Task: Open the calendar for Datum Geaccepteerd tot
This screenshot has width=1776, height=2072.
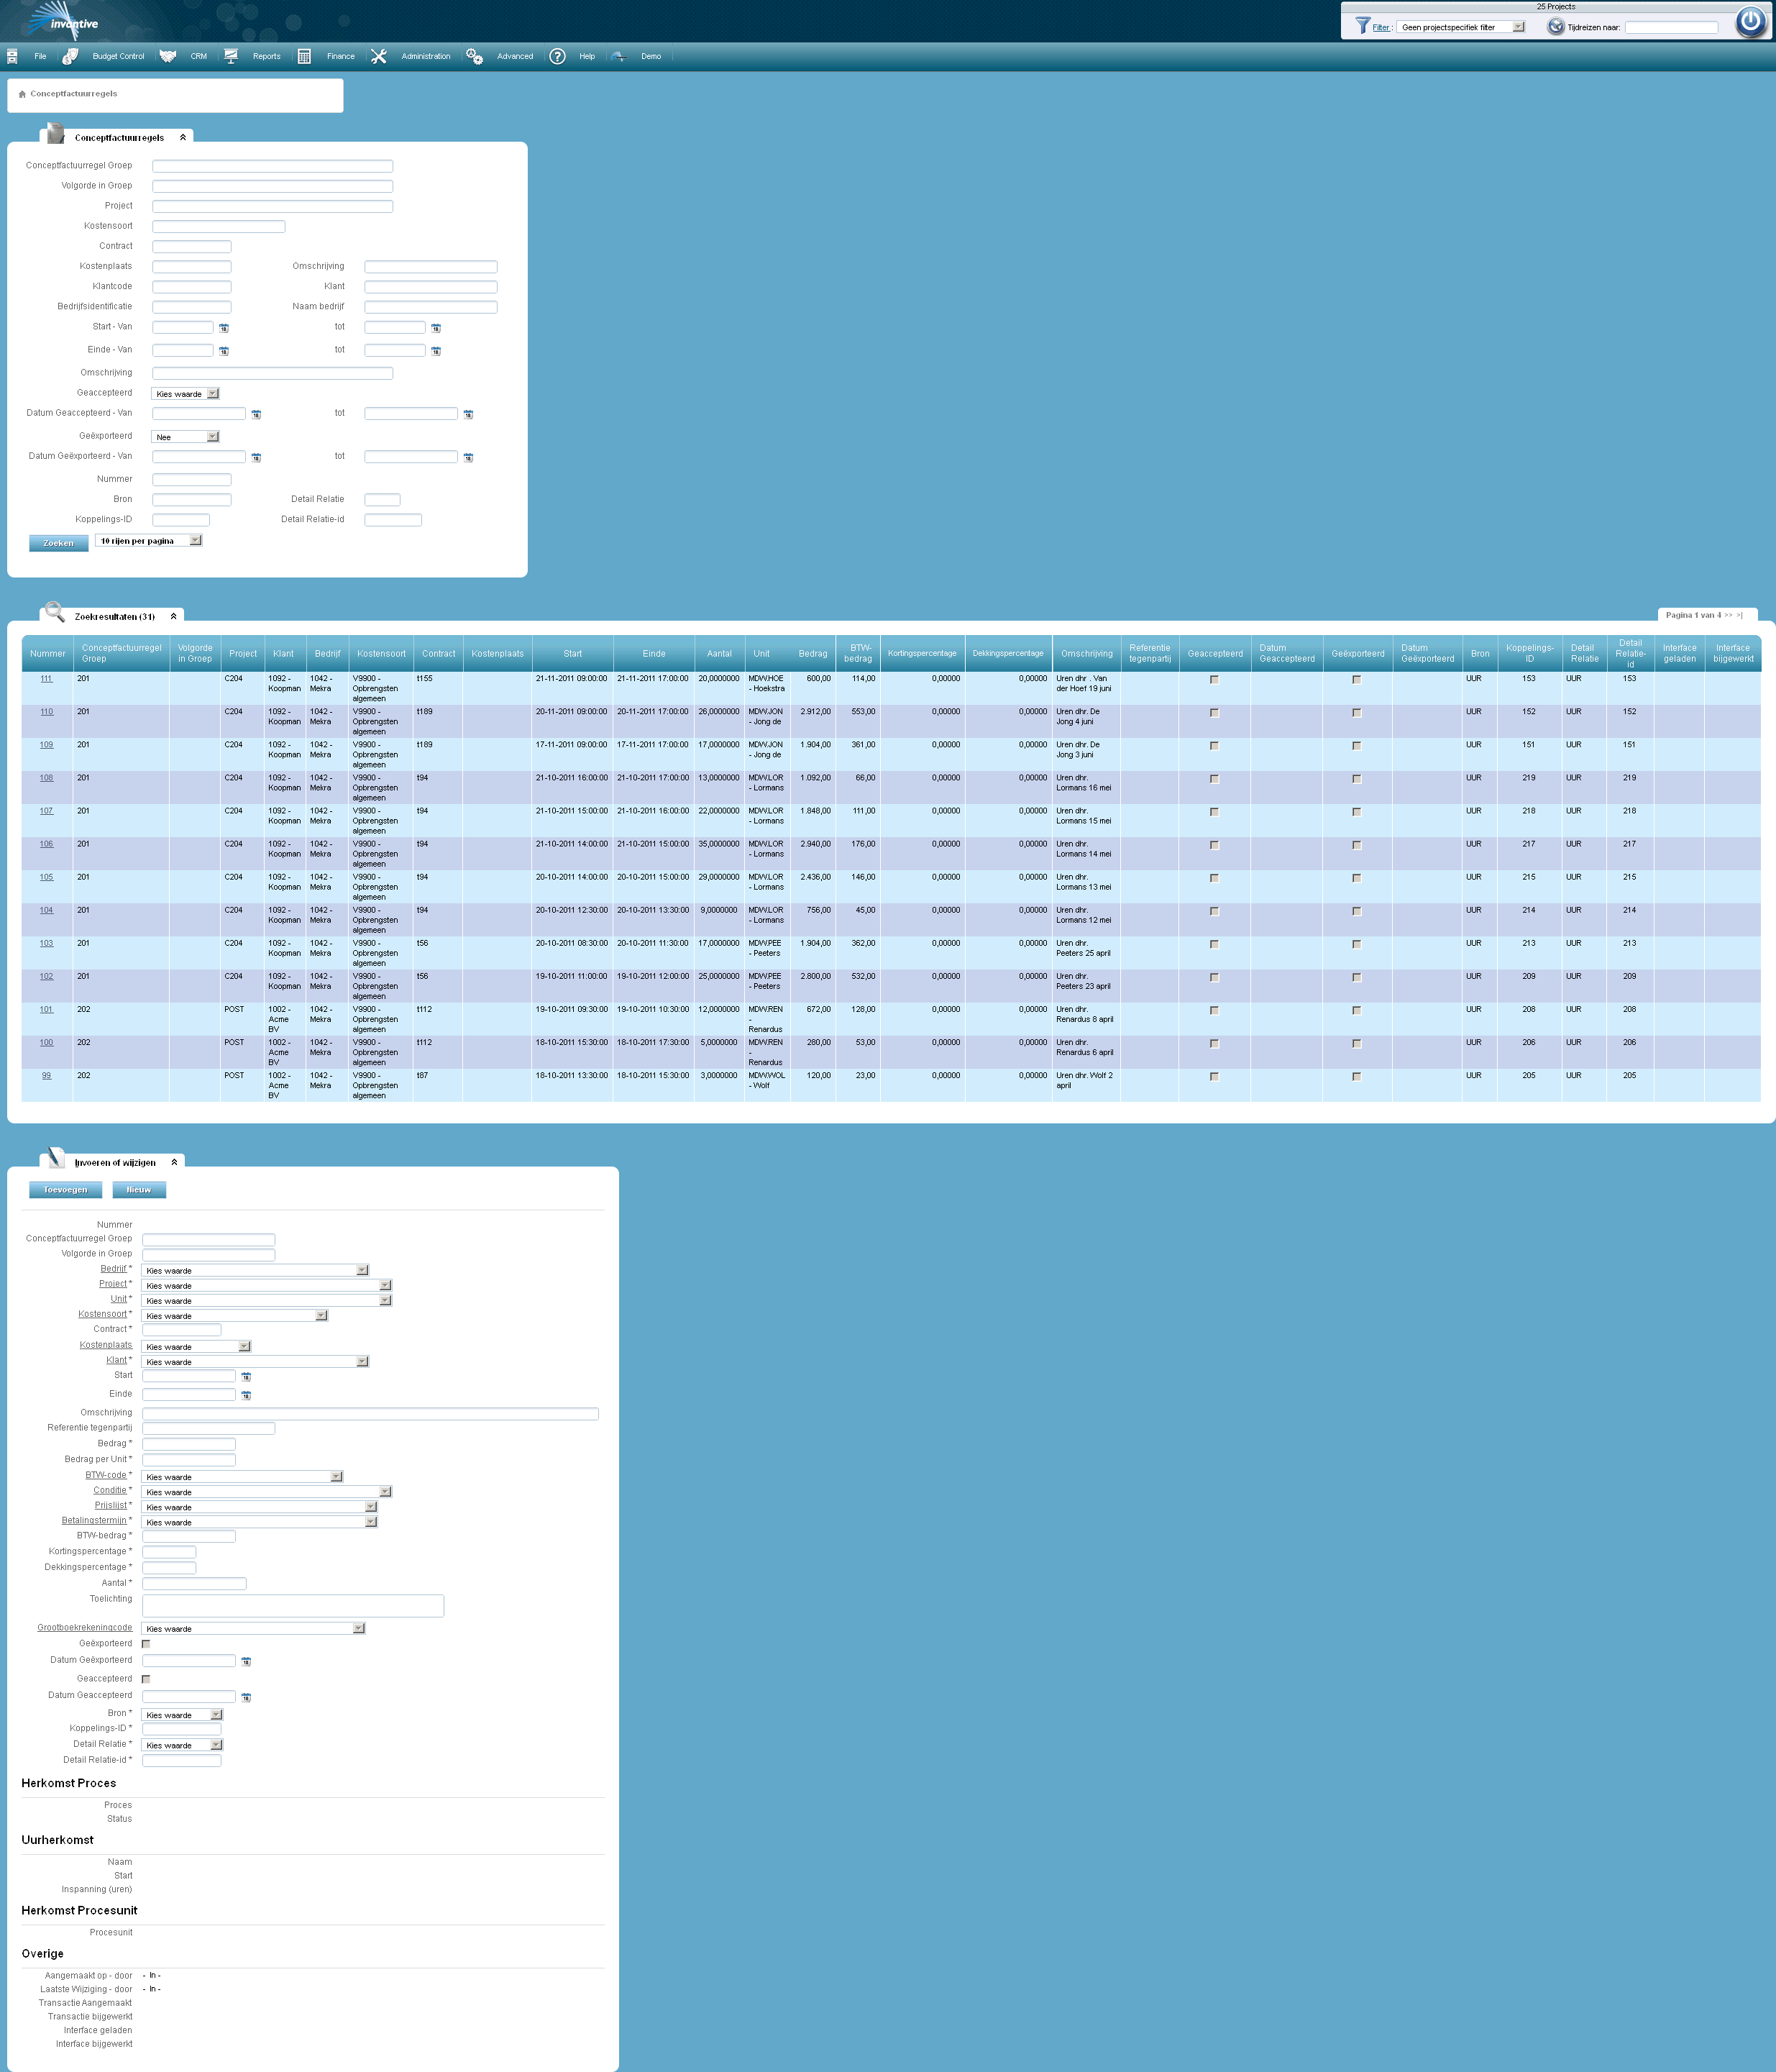Action: tap(468, 414)
